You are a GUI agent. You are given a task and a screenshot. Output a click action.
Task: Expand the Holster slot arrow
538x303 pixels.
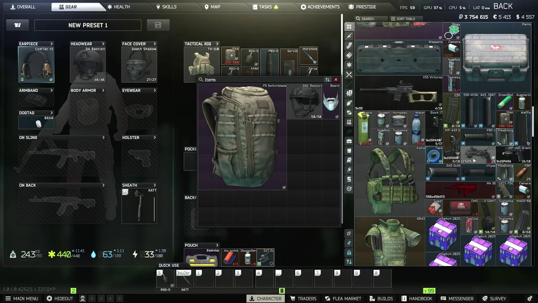(155, 138)
